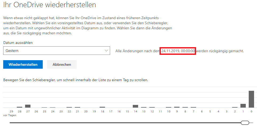Viewport: 257px width, 131px height.
Task: Open the Datum auswählen dropdown showing Gestern
Action: click(x=57, y=51)
